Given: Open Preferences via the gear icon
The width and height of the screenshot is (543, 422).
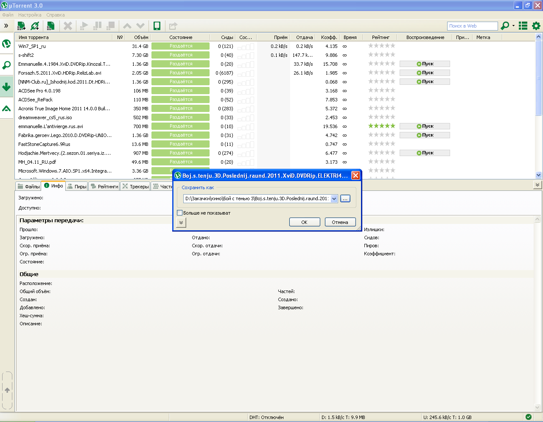Looking at the screenshot, I should click(x=536, y=26).
